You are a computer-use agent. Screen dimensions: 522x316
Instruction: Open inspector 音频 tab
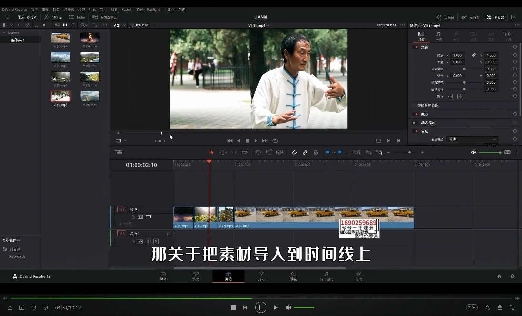pos(438,36)
